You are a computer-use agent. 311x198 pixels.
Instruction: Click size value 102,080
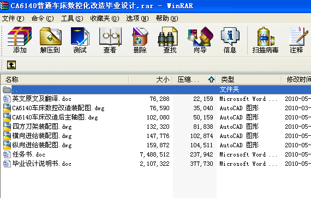click(158, 117)
